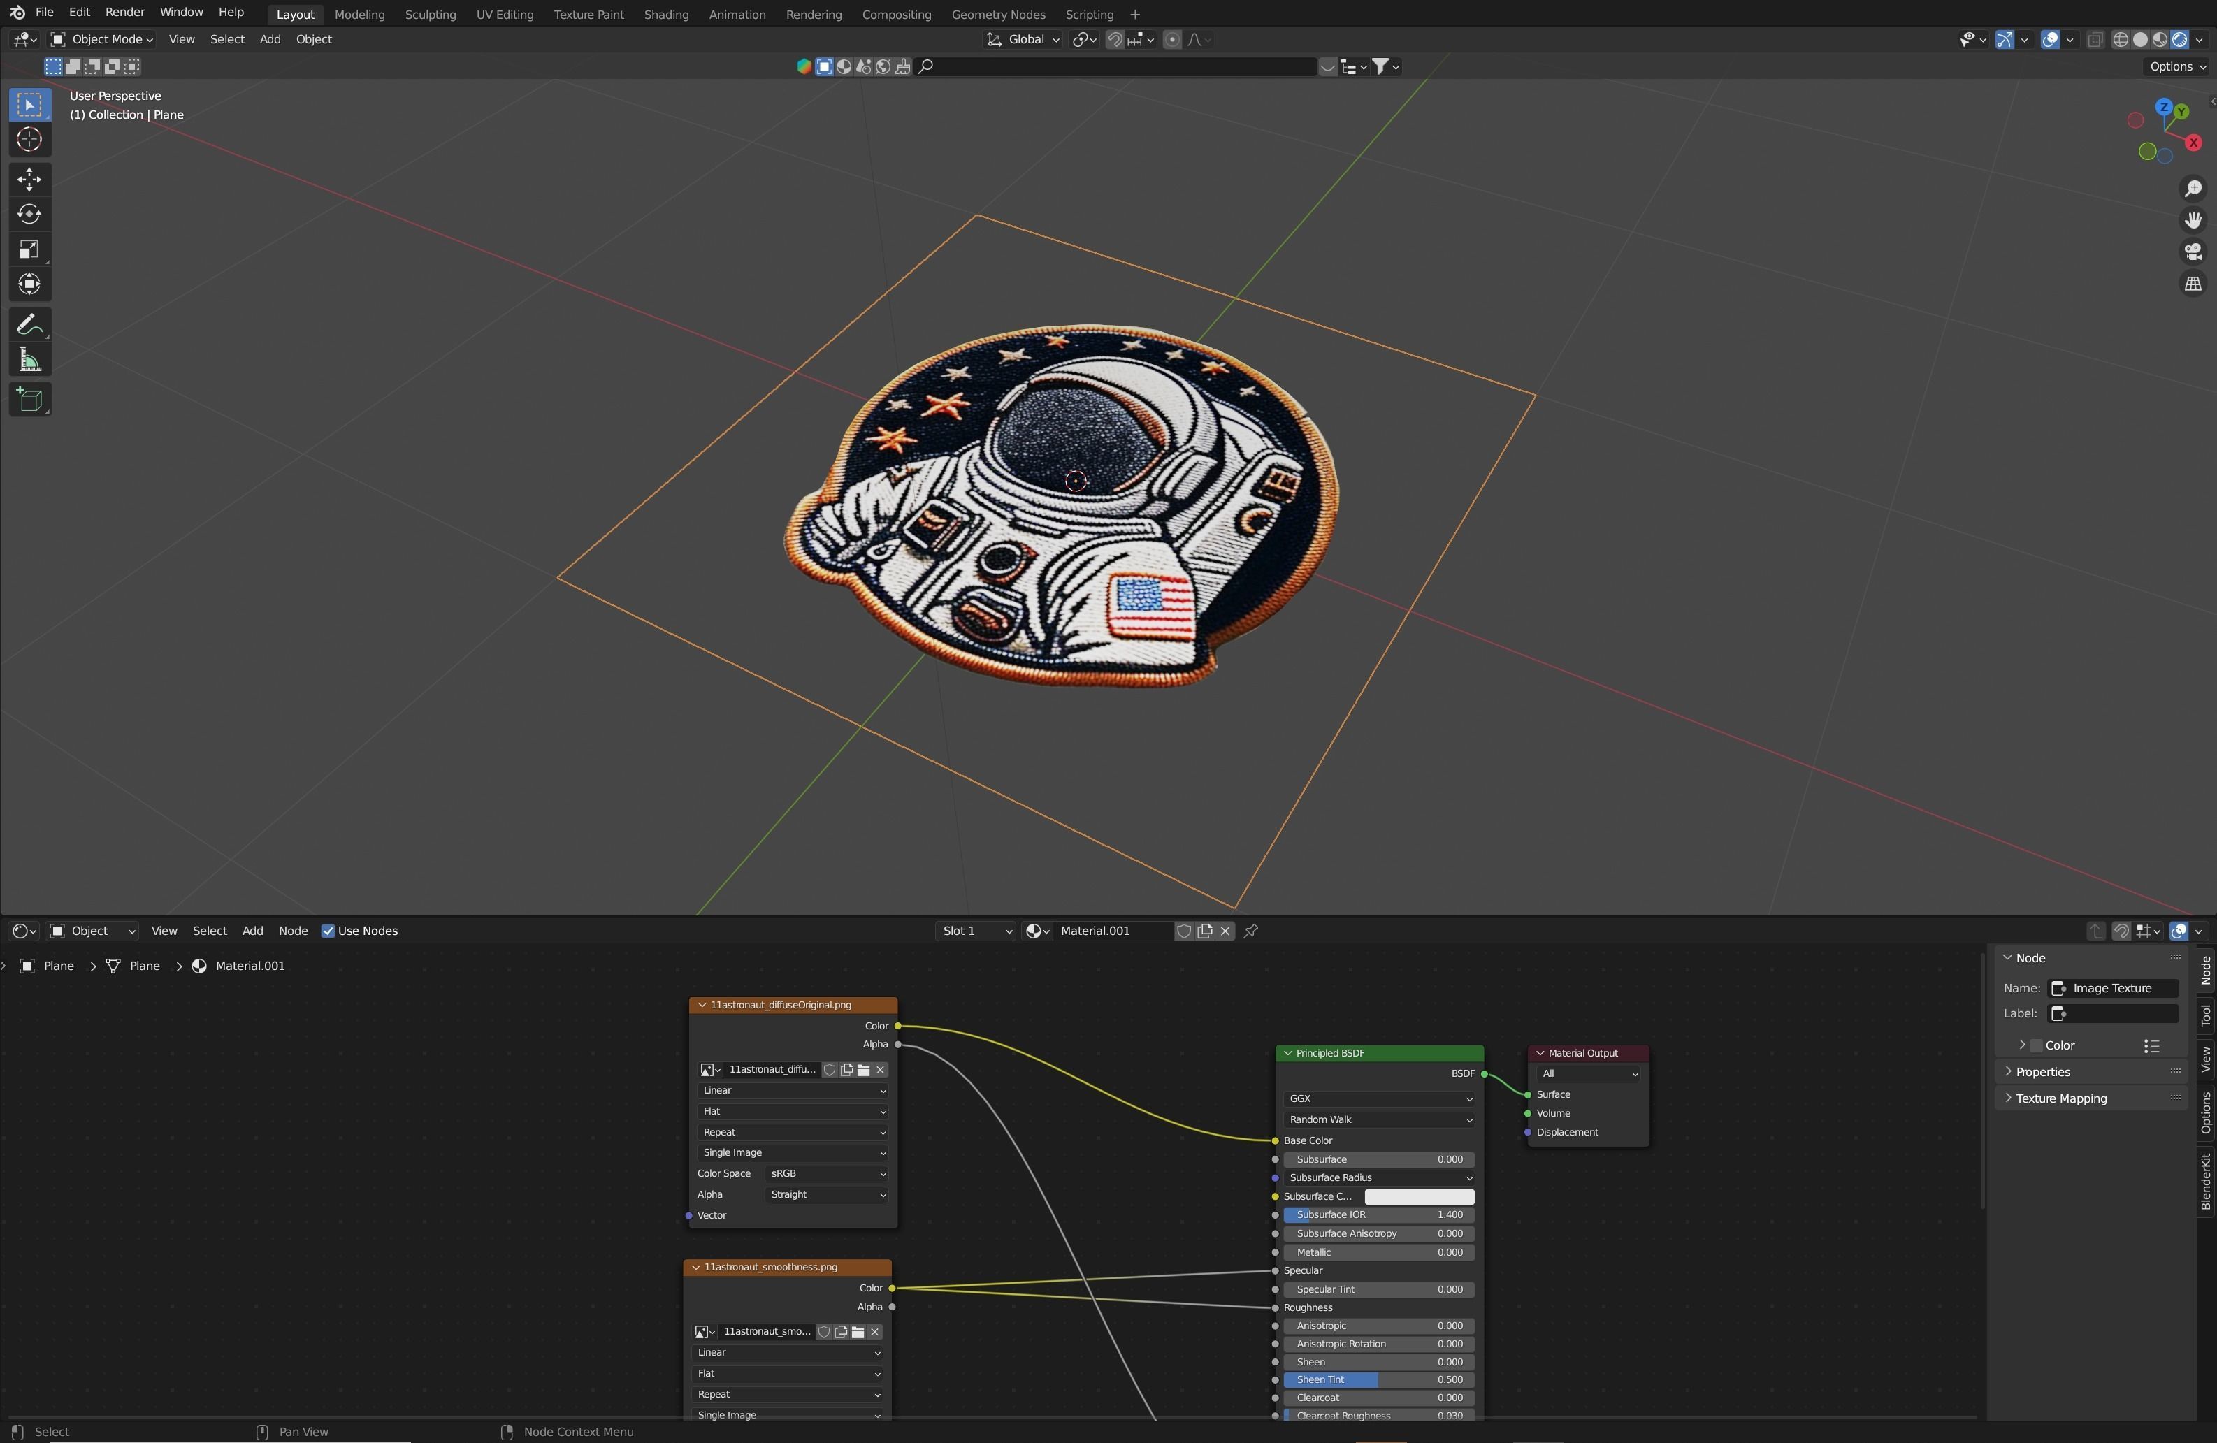
Task: Switch to the Shading workspace tab
Action: [665, 14]
